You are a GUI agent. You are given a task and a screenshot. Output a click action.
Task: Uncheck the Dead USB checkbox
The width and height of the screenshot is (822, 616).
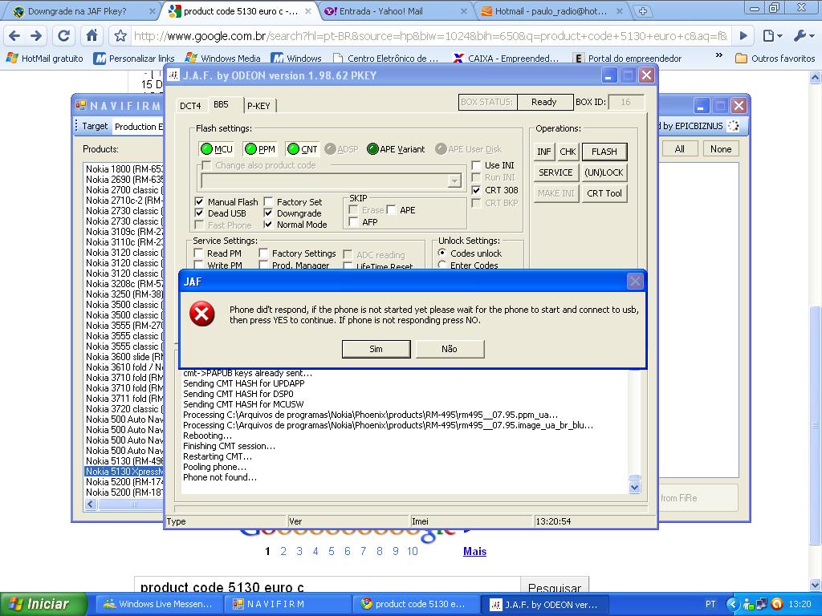(x=200, y=213)
